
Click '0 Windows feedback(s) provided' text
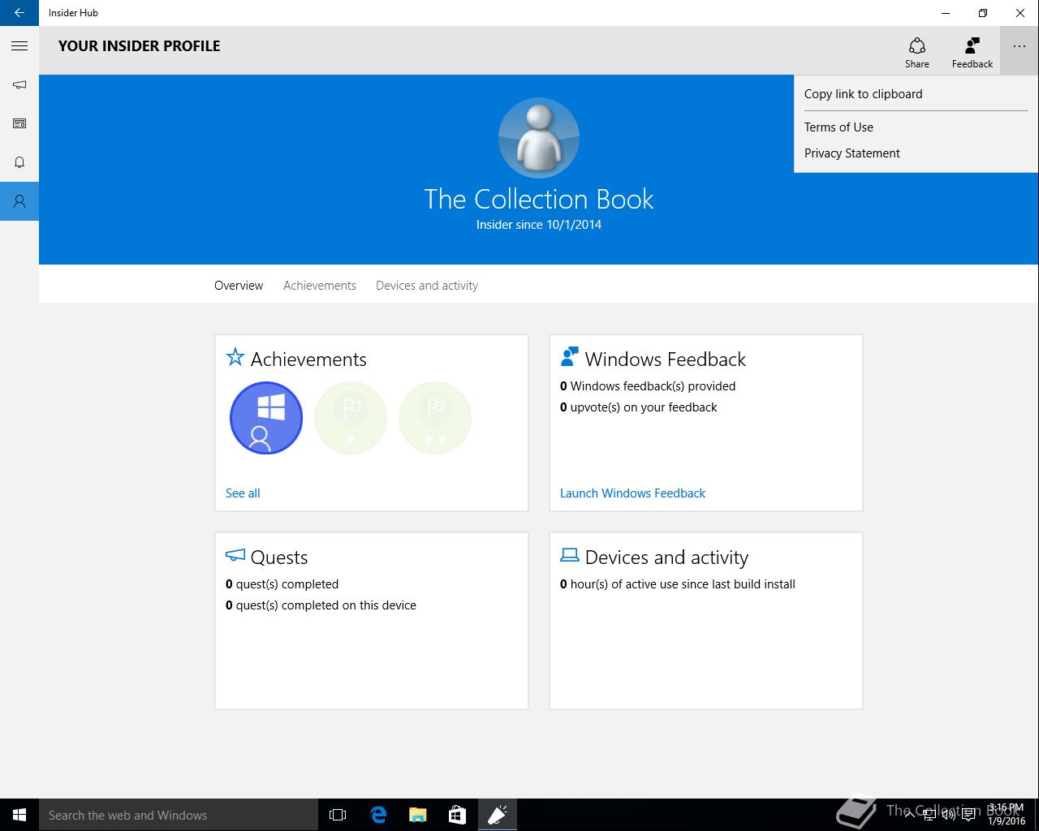pyautogui.click(x=648, y=386)
